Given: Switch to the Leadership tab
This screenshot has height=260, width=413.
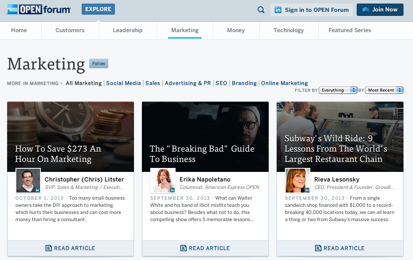Looking at the screenshot, I should click(128, 30).
